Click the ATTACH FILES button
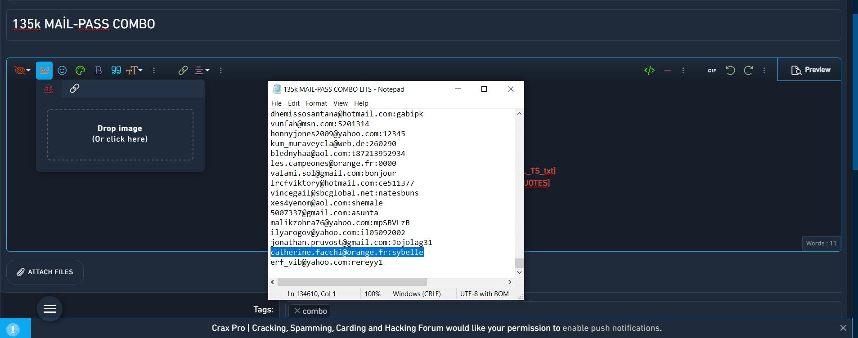Viewport: 858px width, 338px height. click(x=45, y=272)
